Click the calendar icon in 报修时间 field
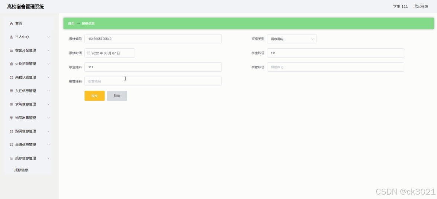This screenshot has width=437, height=199. tap(89, 53)
